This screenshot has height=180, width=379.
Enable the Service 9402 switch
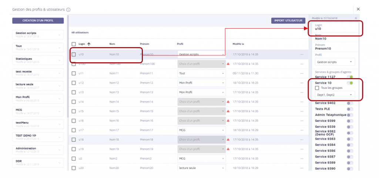coord(350,103)
